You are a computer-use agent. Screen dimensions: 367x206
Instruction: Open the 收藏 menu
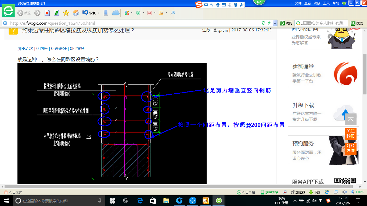(x=317, y=3)
